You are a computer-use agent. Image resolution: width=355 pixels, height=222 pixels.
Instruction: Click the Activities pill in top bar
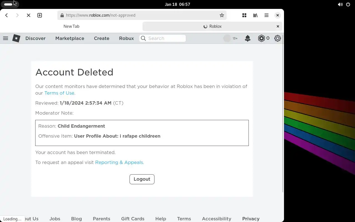pos(10,4)
